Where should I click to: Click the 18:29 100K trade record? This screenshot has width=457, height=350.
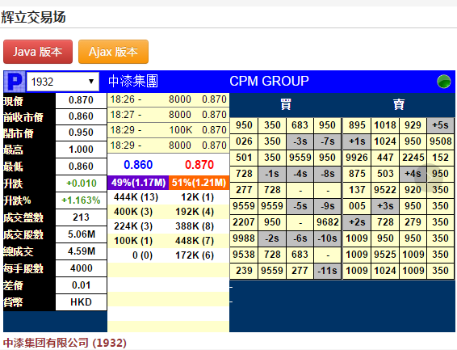[x=169, y=130]
